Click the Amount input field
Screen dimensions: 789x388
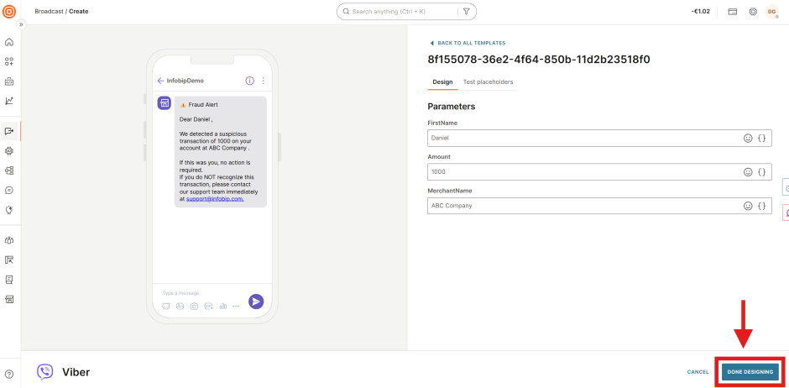click(599, 171)
